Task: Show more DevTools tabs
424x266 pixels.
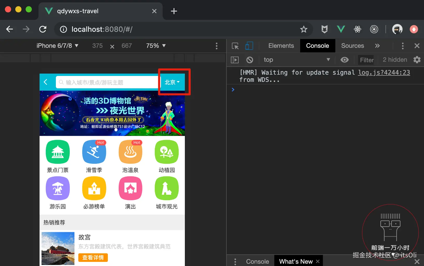Action: point(377,46)
